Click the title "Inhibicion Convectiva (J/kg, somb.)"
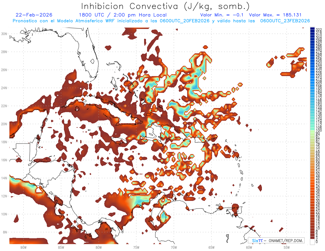The width and height of the screenshot is (325, 251). pos(165,6)
